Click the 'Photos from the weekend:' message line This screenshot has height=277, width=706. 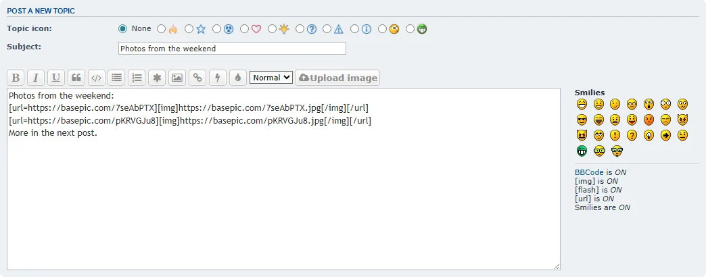coord(62,96)
